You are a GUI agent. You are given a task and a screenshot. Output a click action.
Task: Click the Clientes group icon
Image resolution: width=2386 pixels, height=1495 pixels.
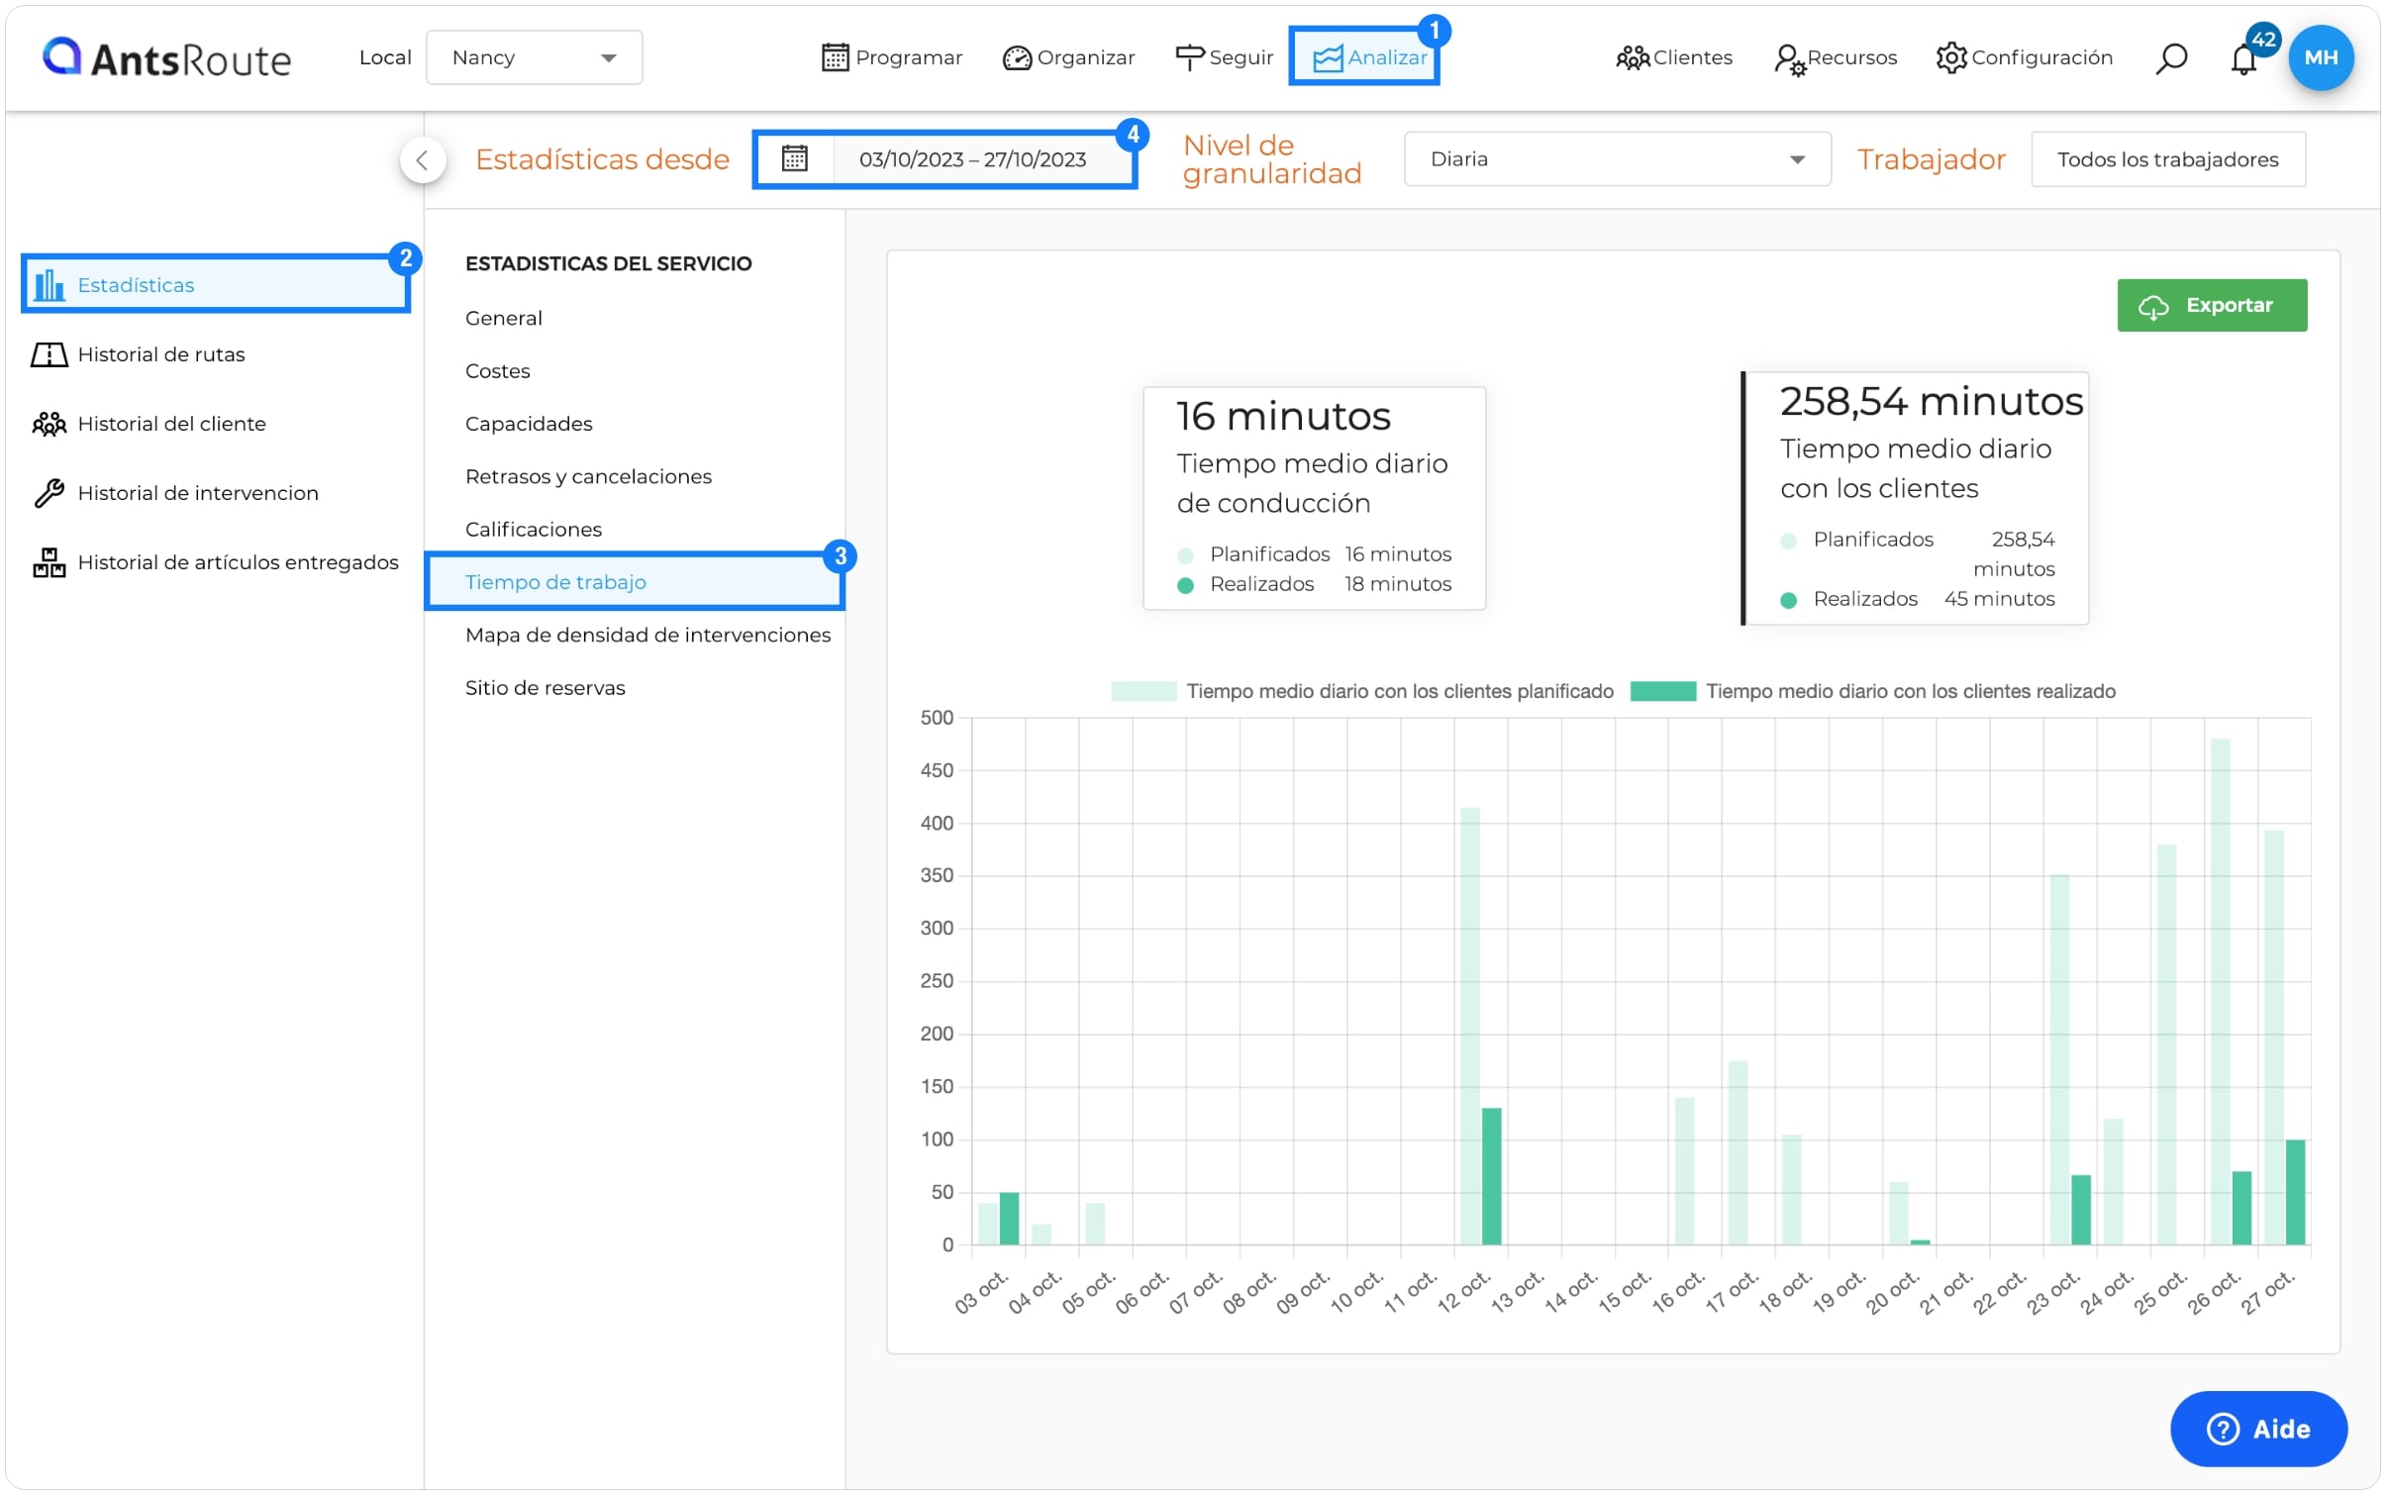point(1633,57)
